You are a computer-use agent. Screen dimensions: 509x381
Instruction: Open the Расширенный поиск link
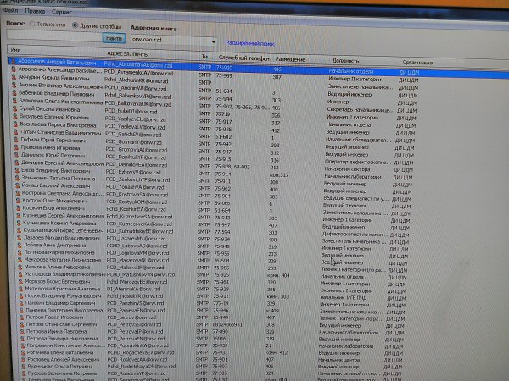pyautogui.click(x=249, y=40)
